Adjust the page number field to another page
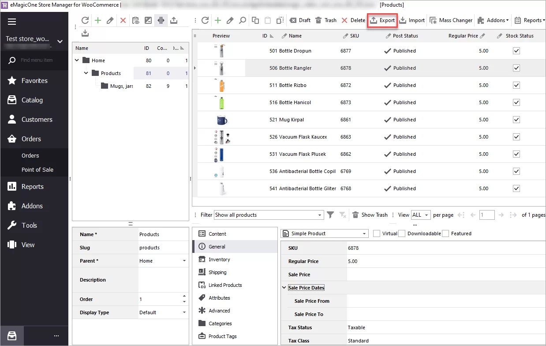 pos(487,215)
